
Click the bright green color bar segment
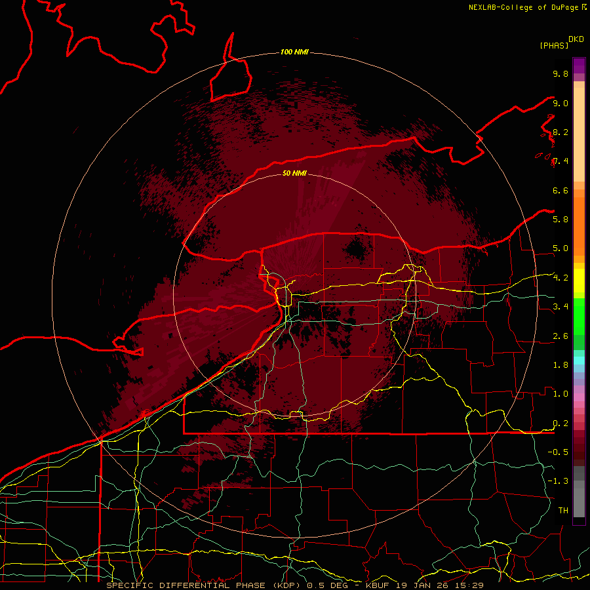(x=579, y=317)
